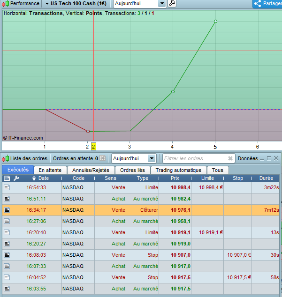Click the Données button
The height and width of the screenshot is (297, 282).
point(248,158)
